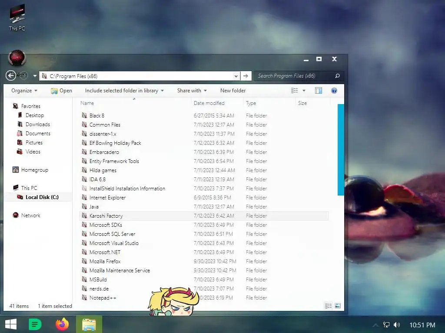Select Local Disk (C:) in navigation pane
The image size is (445, 333).
(38, 197)
